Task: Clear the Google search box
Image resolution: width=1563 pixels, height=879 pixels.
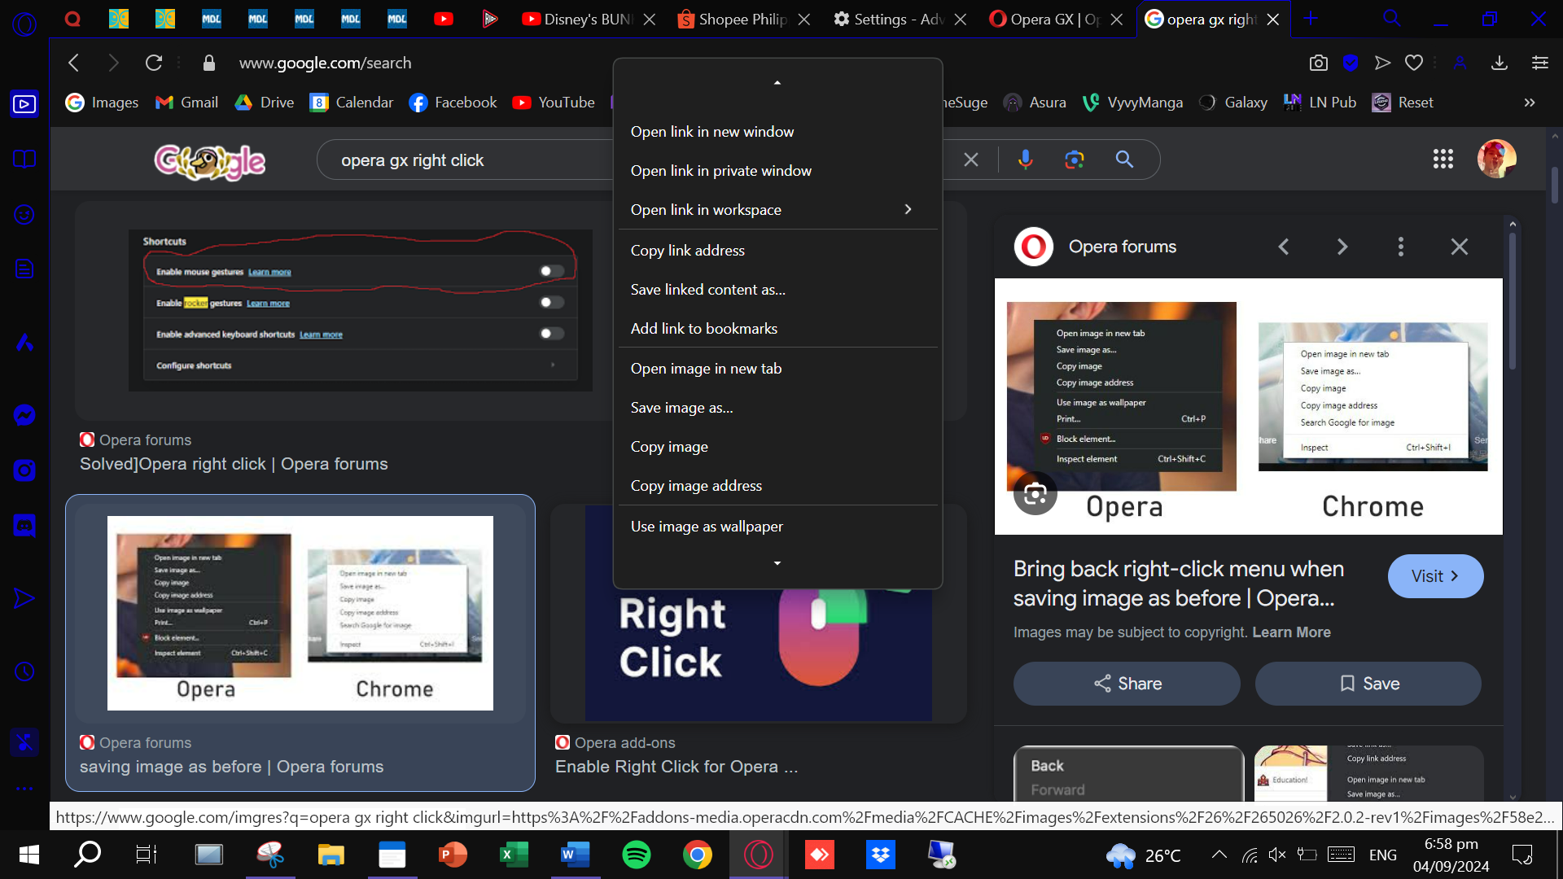Action: point(971,160)
